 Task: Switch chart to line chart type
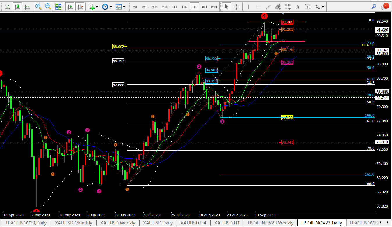click(x=27, y=7)
